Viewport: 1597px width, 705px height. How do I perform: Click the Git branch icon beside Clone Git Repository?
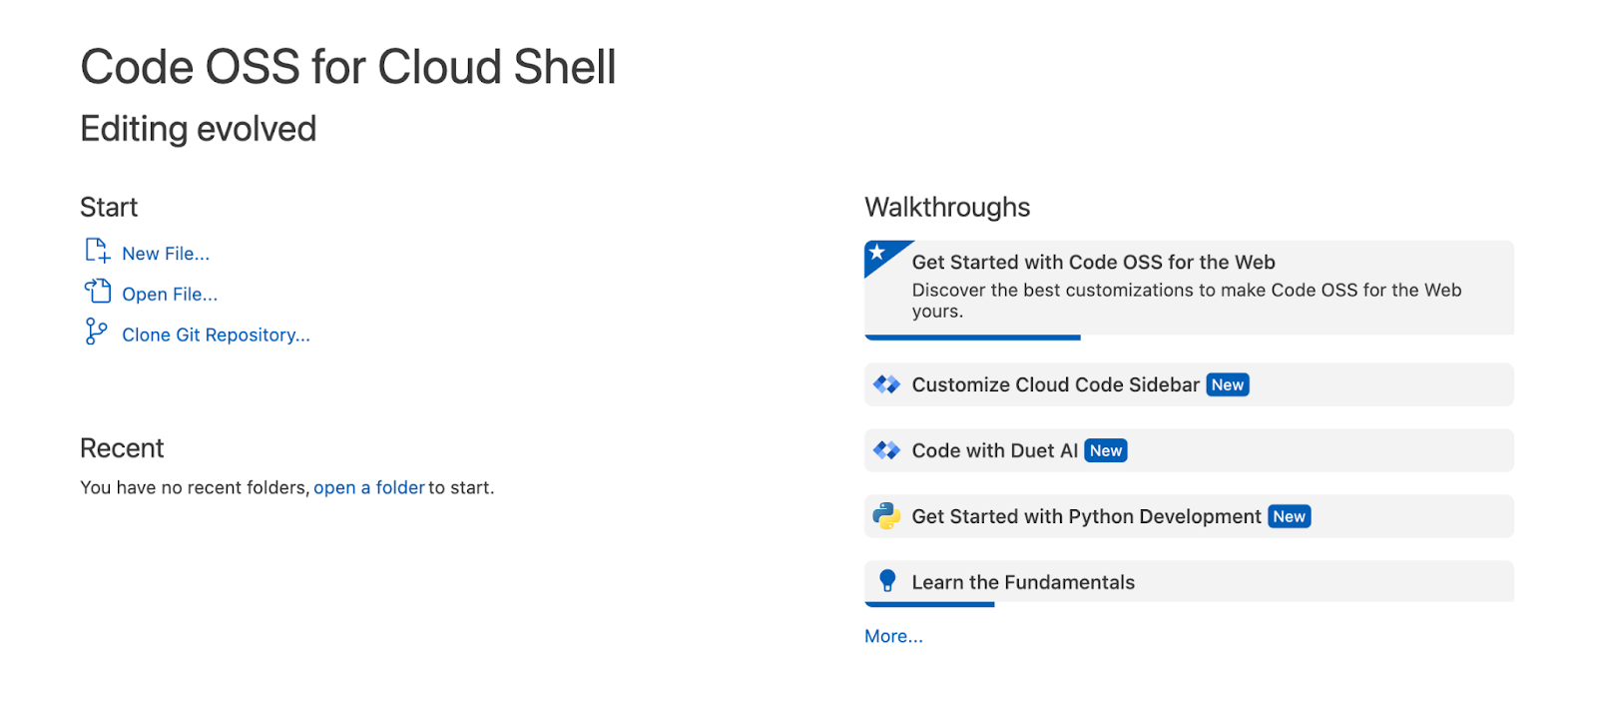coord(96,332)
